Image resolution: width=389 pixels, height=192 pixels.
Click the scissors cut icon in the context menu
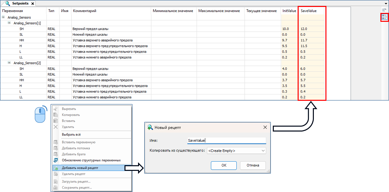[56, 109]
